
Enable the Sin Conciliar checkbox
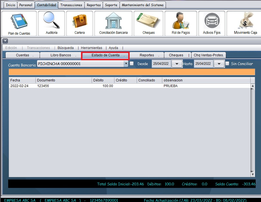point(227,64)
